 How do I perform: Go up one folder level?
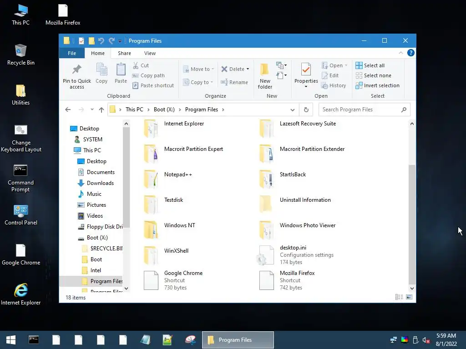click(101, 110)
